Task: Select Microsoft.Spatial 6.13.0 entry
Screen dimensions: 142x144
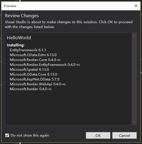Action: 29,70
